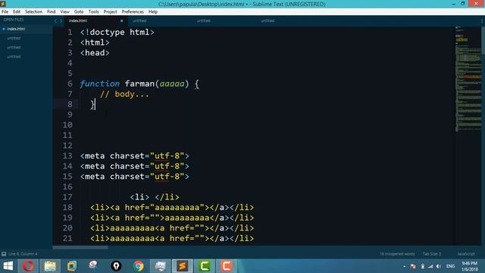Click the taskbar clock showing 9:46 PM
The width and height of the screenshot is (485, 273).
[470, 266]
